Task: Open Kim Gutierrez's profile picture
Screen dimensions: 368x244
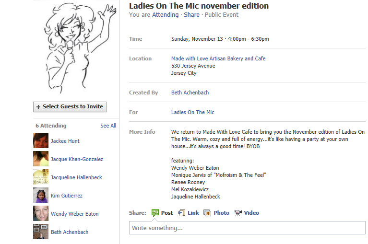Action: click(41, 196)
